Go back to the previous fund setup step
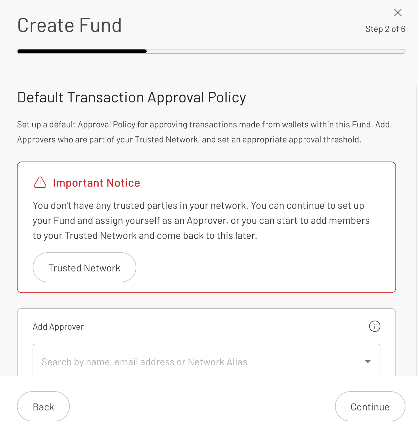Viewport: 418px width, 427px height. (x=43, y=406)
